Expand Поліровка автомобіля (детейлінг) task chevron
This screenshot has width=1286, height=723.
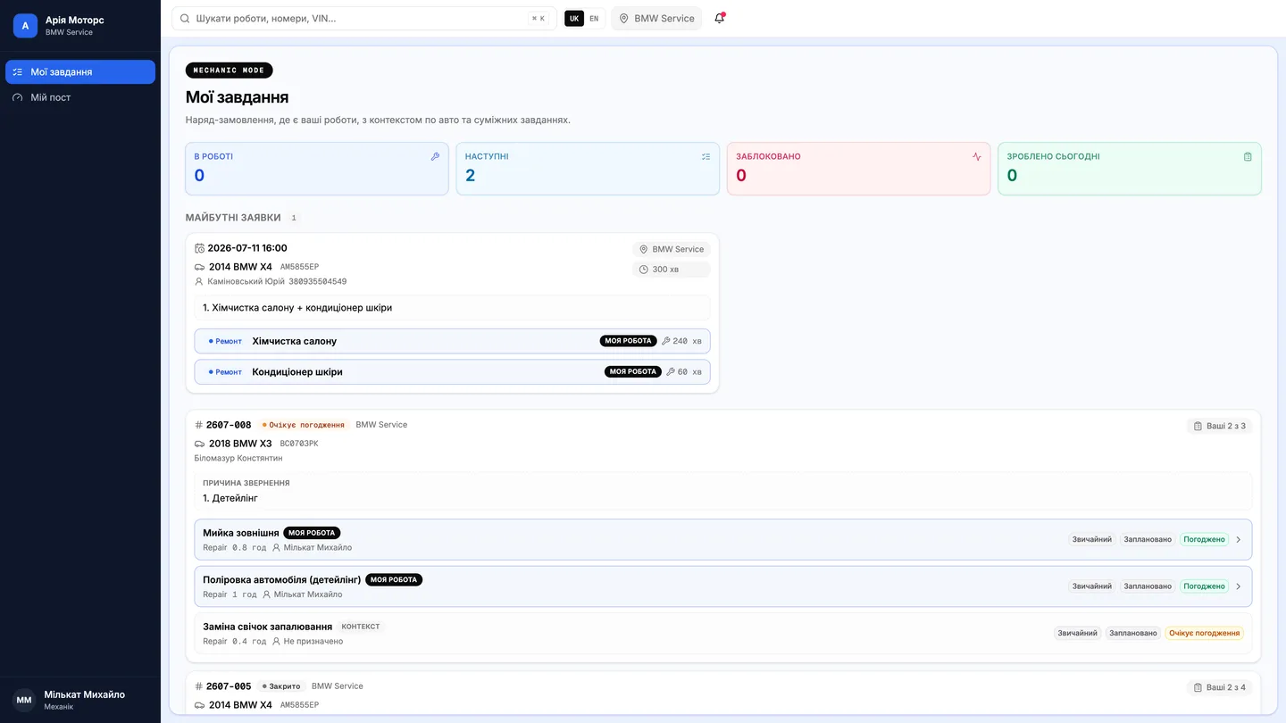pos(1239,586)
